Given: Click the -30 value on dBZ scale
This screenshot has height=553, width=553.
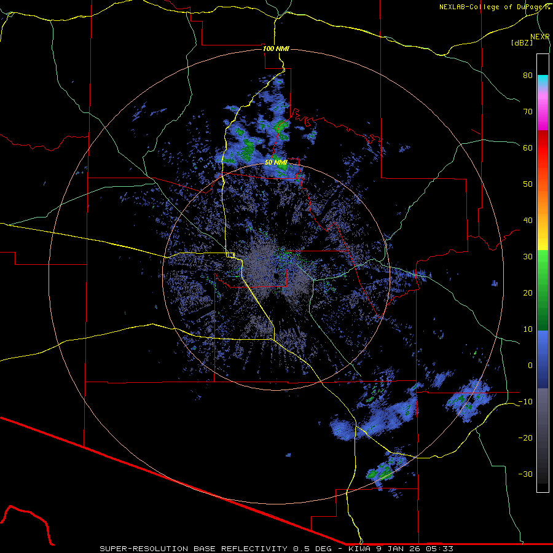Looking at the screenshot, I should [x=525, y=474].
